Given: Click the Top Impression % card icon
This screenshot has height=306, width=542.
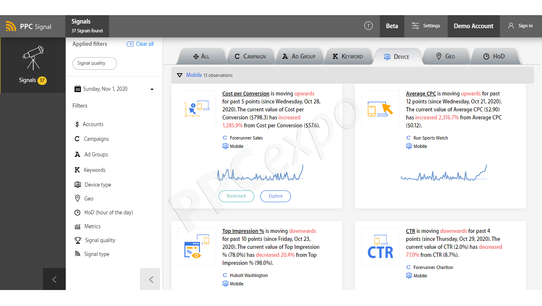Looking at the screenshot, I should click(x=197, y=247).
